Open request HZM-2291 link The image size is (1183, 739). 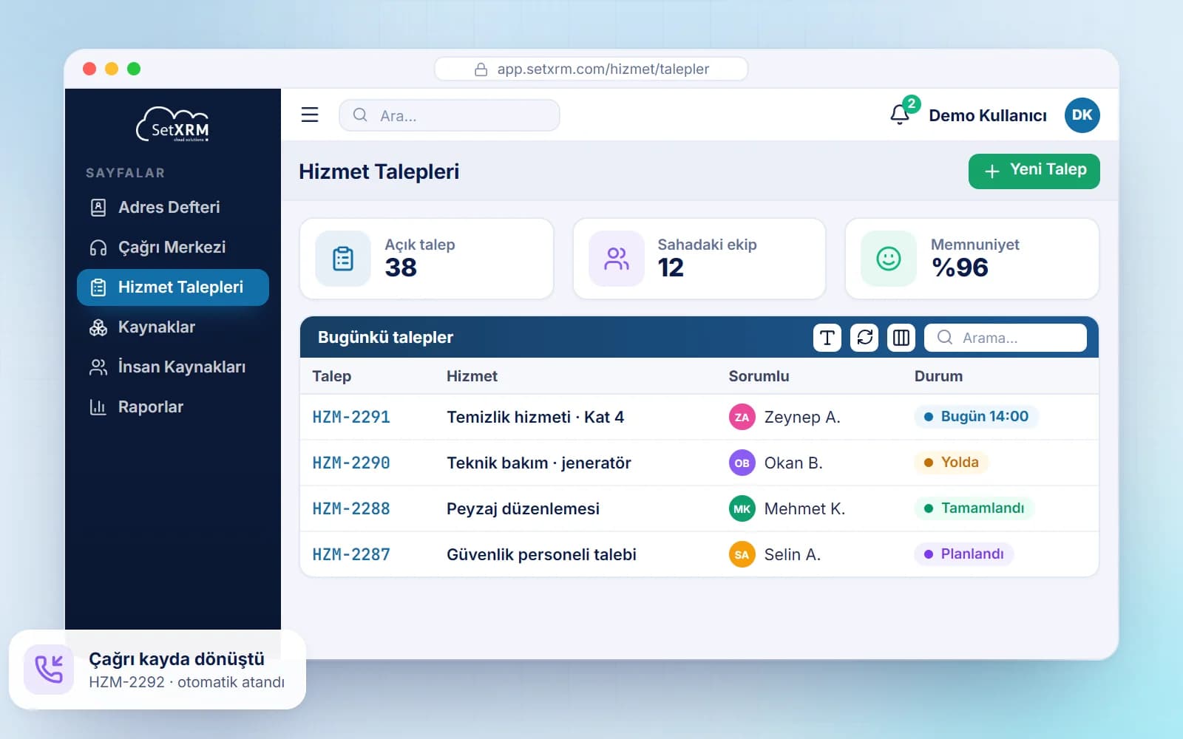[x=351, y=417]
